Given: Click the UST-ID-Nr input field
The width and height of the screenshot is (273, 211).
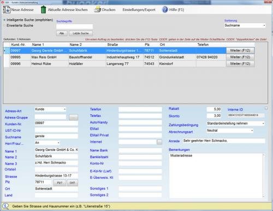Looking at the screenshot, I should point(56,130).
